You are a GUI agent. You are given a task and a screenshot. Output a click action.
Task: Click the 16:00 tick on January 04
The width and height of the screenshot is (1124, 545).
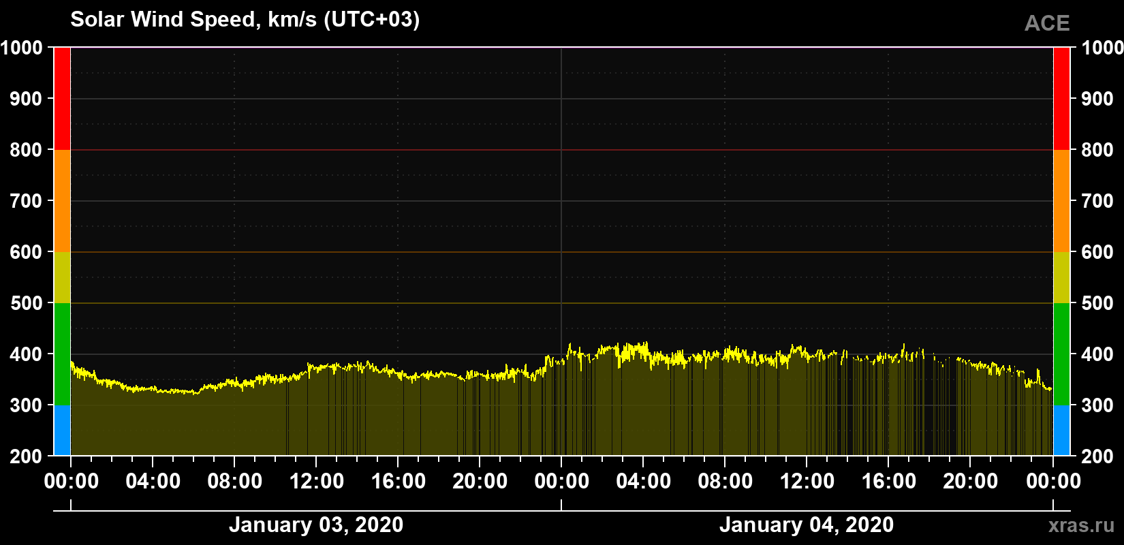point(888,481)
